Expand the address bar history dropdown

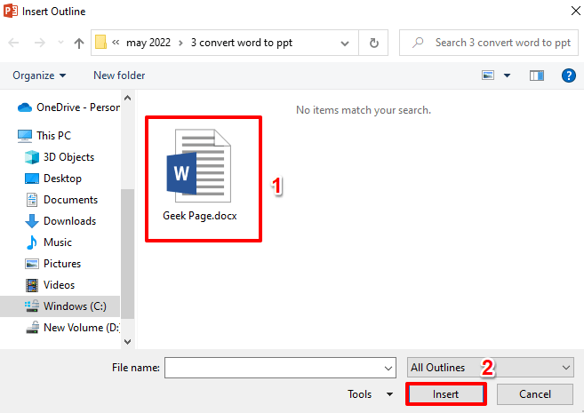coord(345,44)
